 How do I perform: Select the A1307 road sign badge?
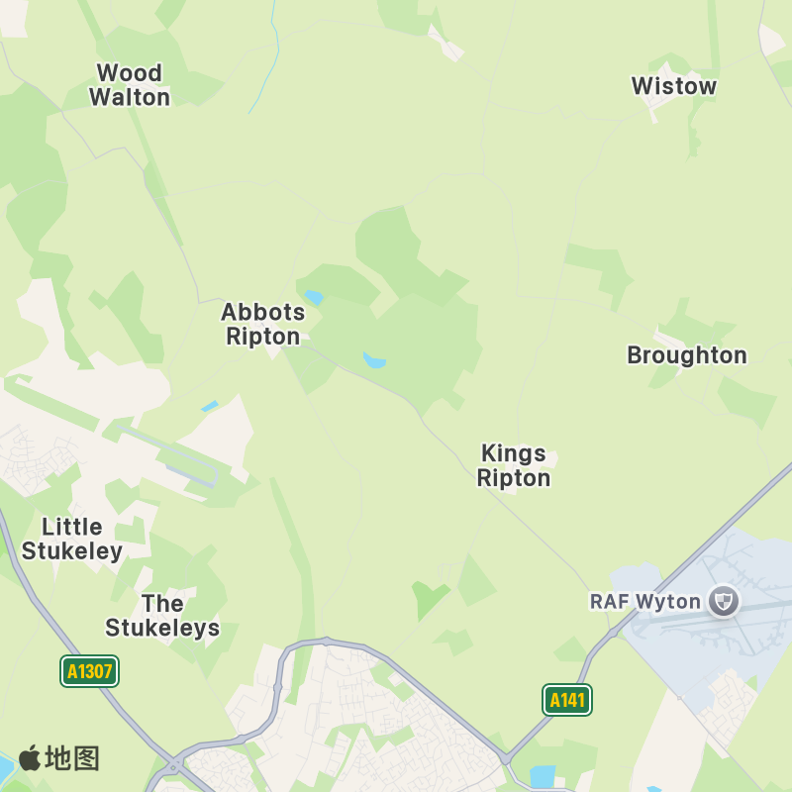coord(89,671)
